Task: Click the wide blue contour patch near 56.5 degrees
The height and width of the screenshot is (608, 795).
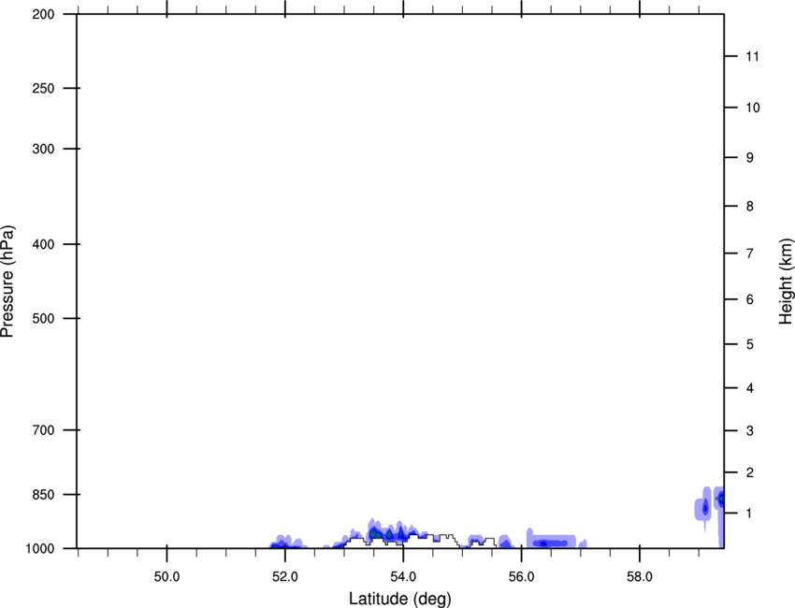Action: click(552, 540)
